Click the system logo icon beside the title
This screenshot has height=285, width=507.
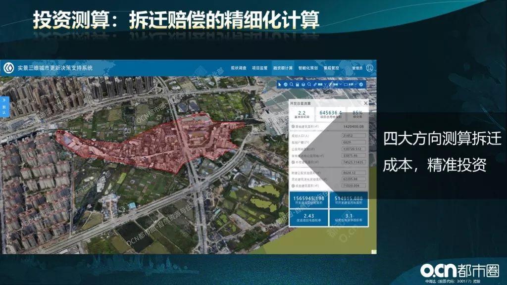pyautogui.click(x=9, y=68)
